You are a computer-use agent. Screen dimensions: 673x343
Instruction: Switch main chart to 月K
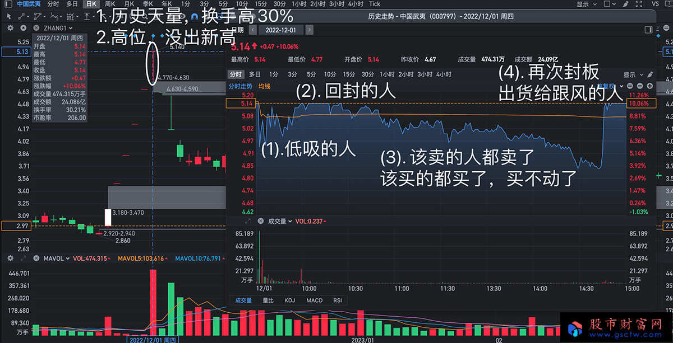(129, 4)
